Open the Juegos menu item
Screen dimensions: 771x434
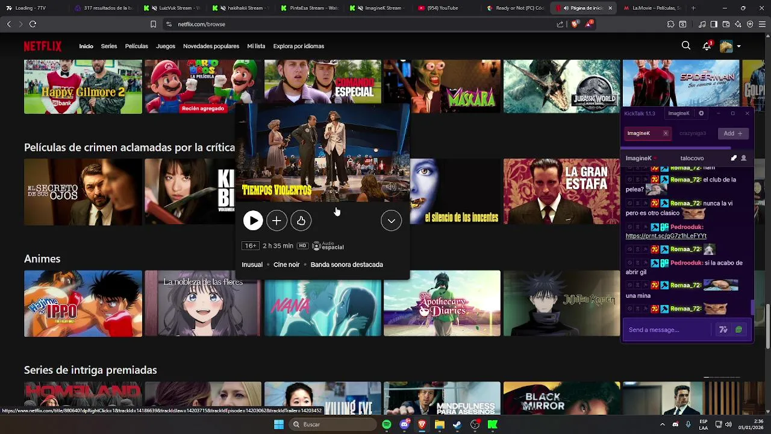pyautogui.click(x=166, y=46)
